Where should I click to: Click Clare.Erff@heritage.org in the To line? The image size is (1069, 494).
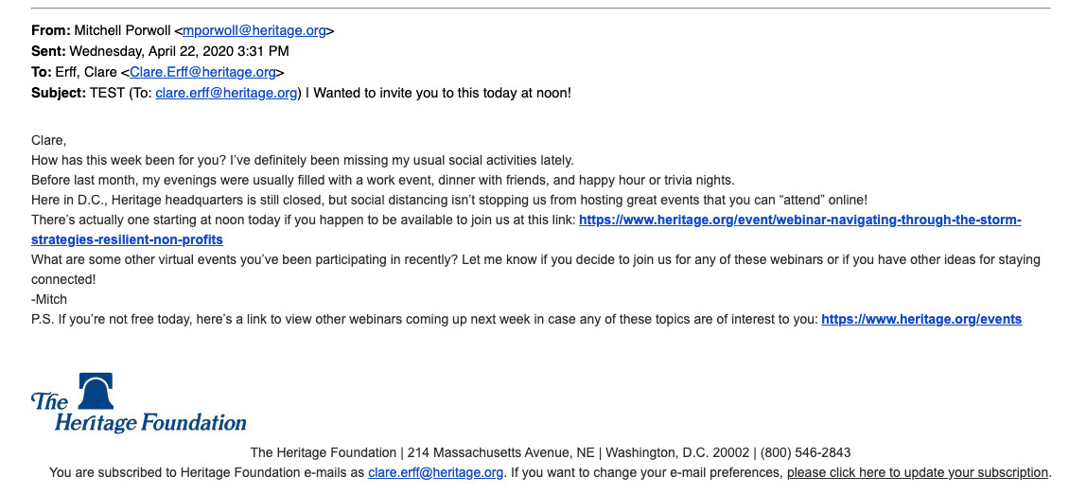[x=203, y=72]
